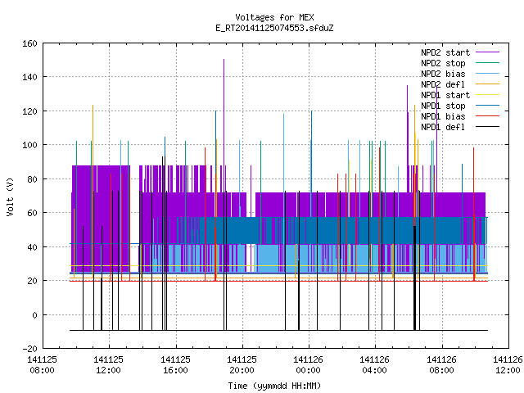Click the 160 y-axis tick label
The width and height of the screenshot is (524, 393).
(x=29, y=43)
